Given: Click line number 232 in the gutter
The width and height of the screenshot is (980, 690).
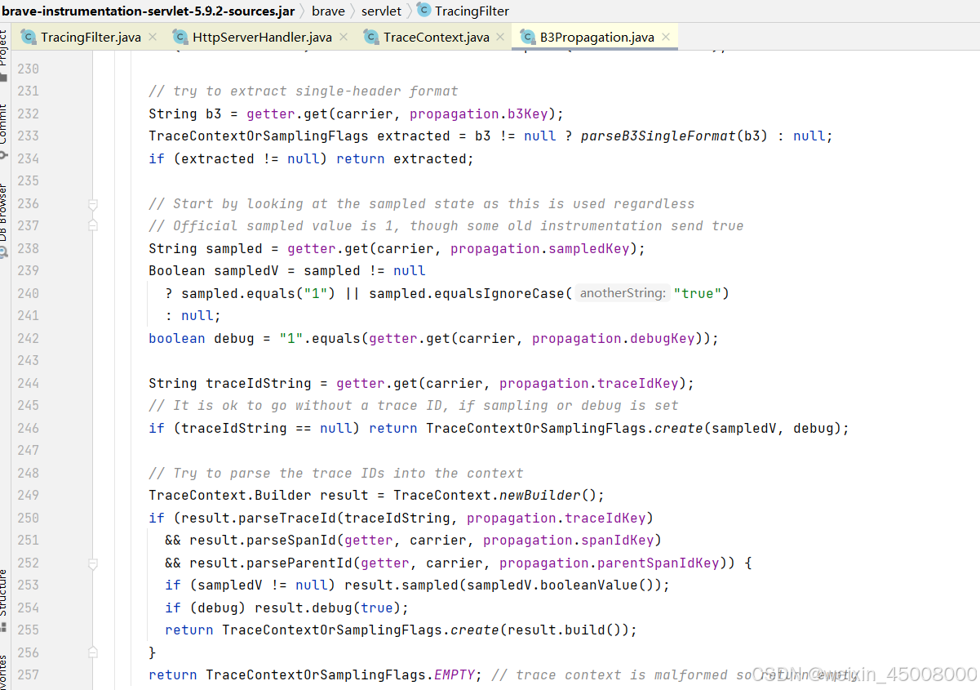Looking at the screenshot, I should (x=28, y=114).
